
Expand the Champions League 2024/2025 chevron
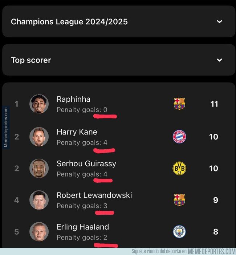(219, 21)
